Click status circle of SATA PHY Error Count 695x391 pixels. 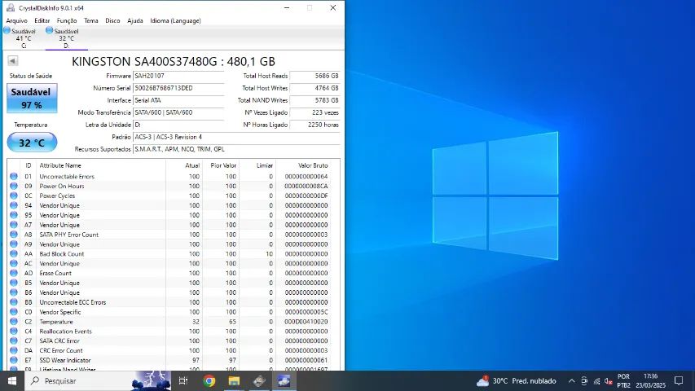(14, 235)
